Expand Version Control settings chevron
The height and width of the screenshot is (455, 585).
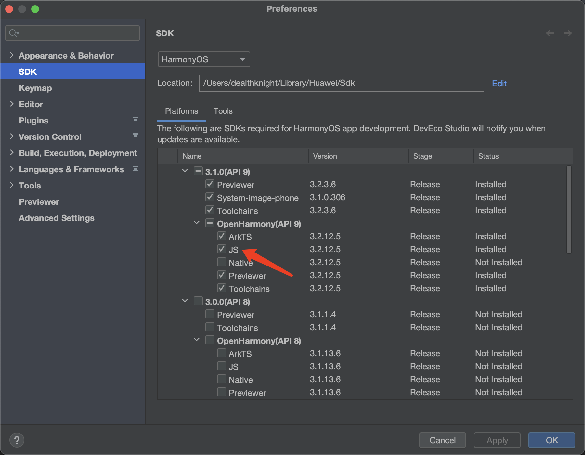coord(12,136)
